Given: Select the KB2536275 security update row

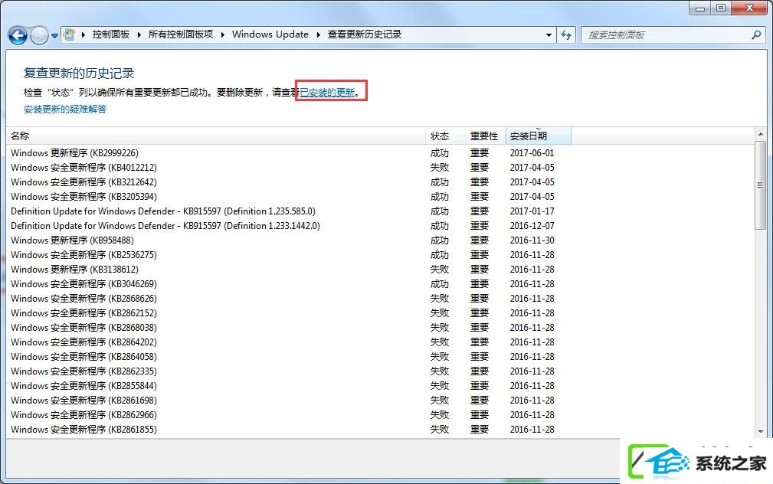Looking at the screenshot, I should tap(380, 255).
